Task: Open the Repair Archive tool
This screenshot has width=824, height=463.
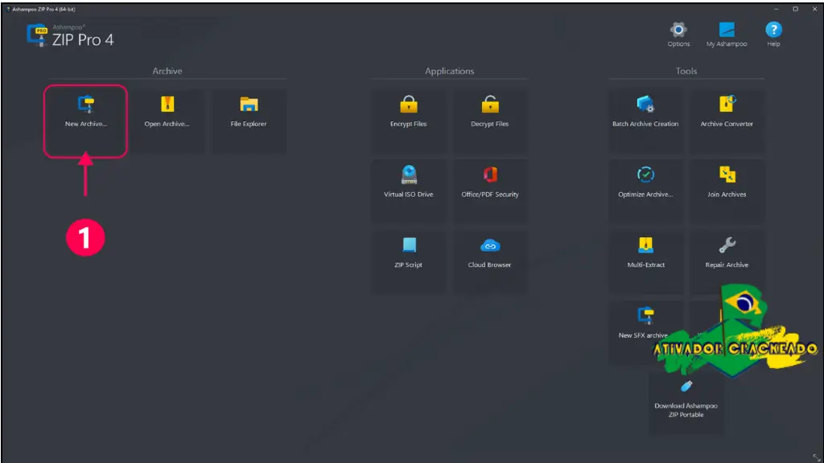Action: point(727,262)
